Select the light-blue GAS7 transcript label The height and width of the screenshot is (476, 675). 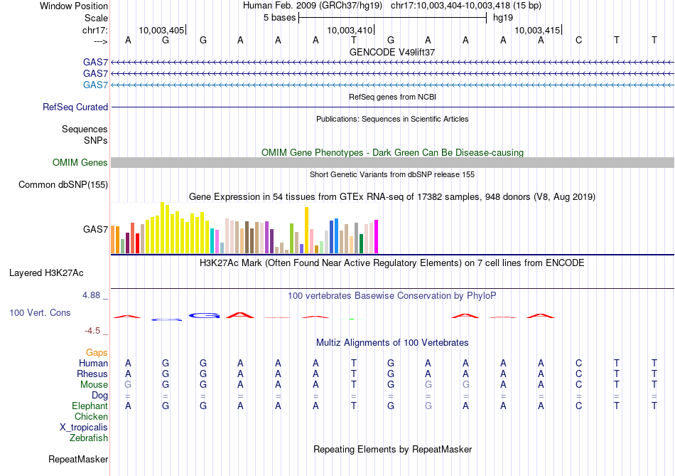tap(96, 85)
